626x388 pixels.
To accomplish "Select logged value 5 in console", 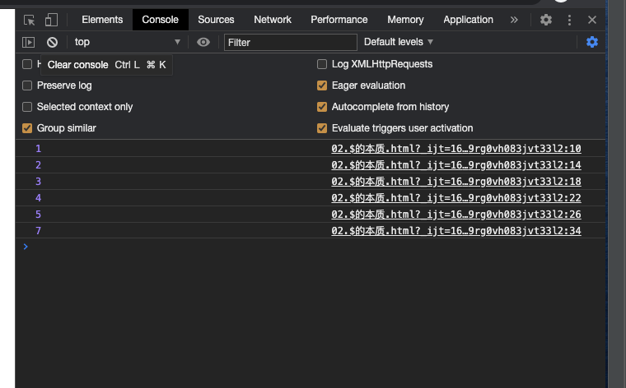I will point(39,215).
